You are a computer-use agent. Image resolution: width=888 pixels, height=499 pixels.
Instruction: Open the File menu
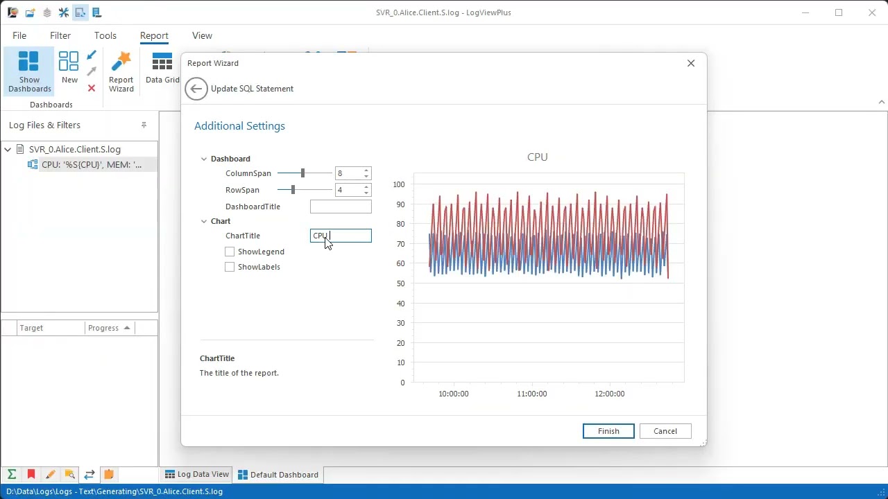click(19, 35)
